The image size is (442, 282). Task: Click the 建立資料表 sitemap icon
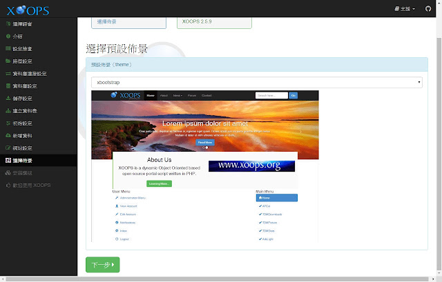click(8, 110)
